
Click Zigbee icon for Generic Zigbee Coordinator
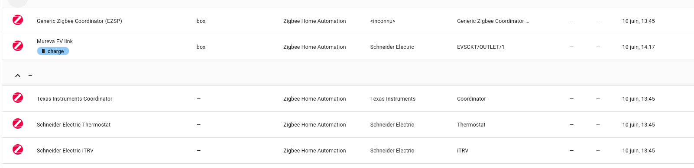click(x=18, y=20)
